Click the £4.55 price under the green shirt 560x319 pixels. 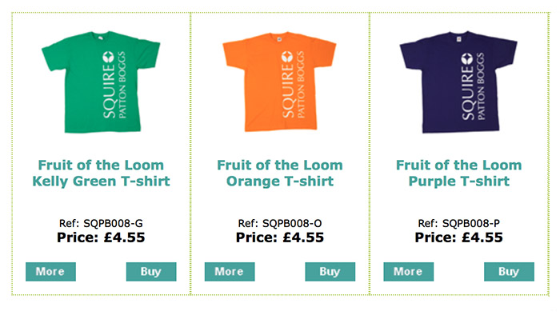tap(124, 237)
